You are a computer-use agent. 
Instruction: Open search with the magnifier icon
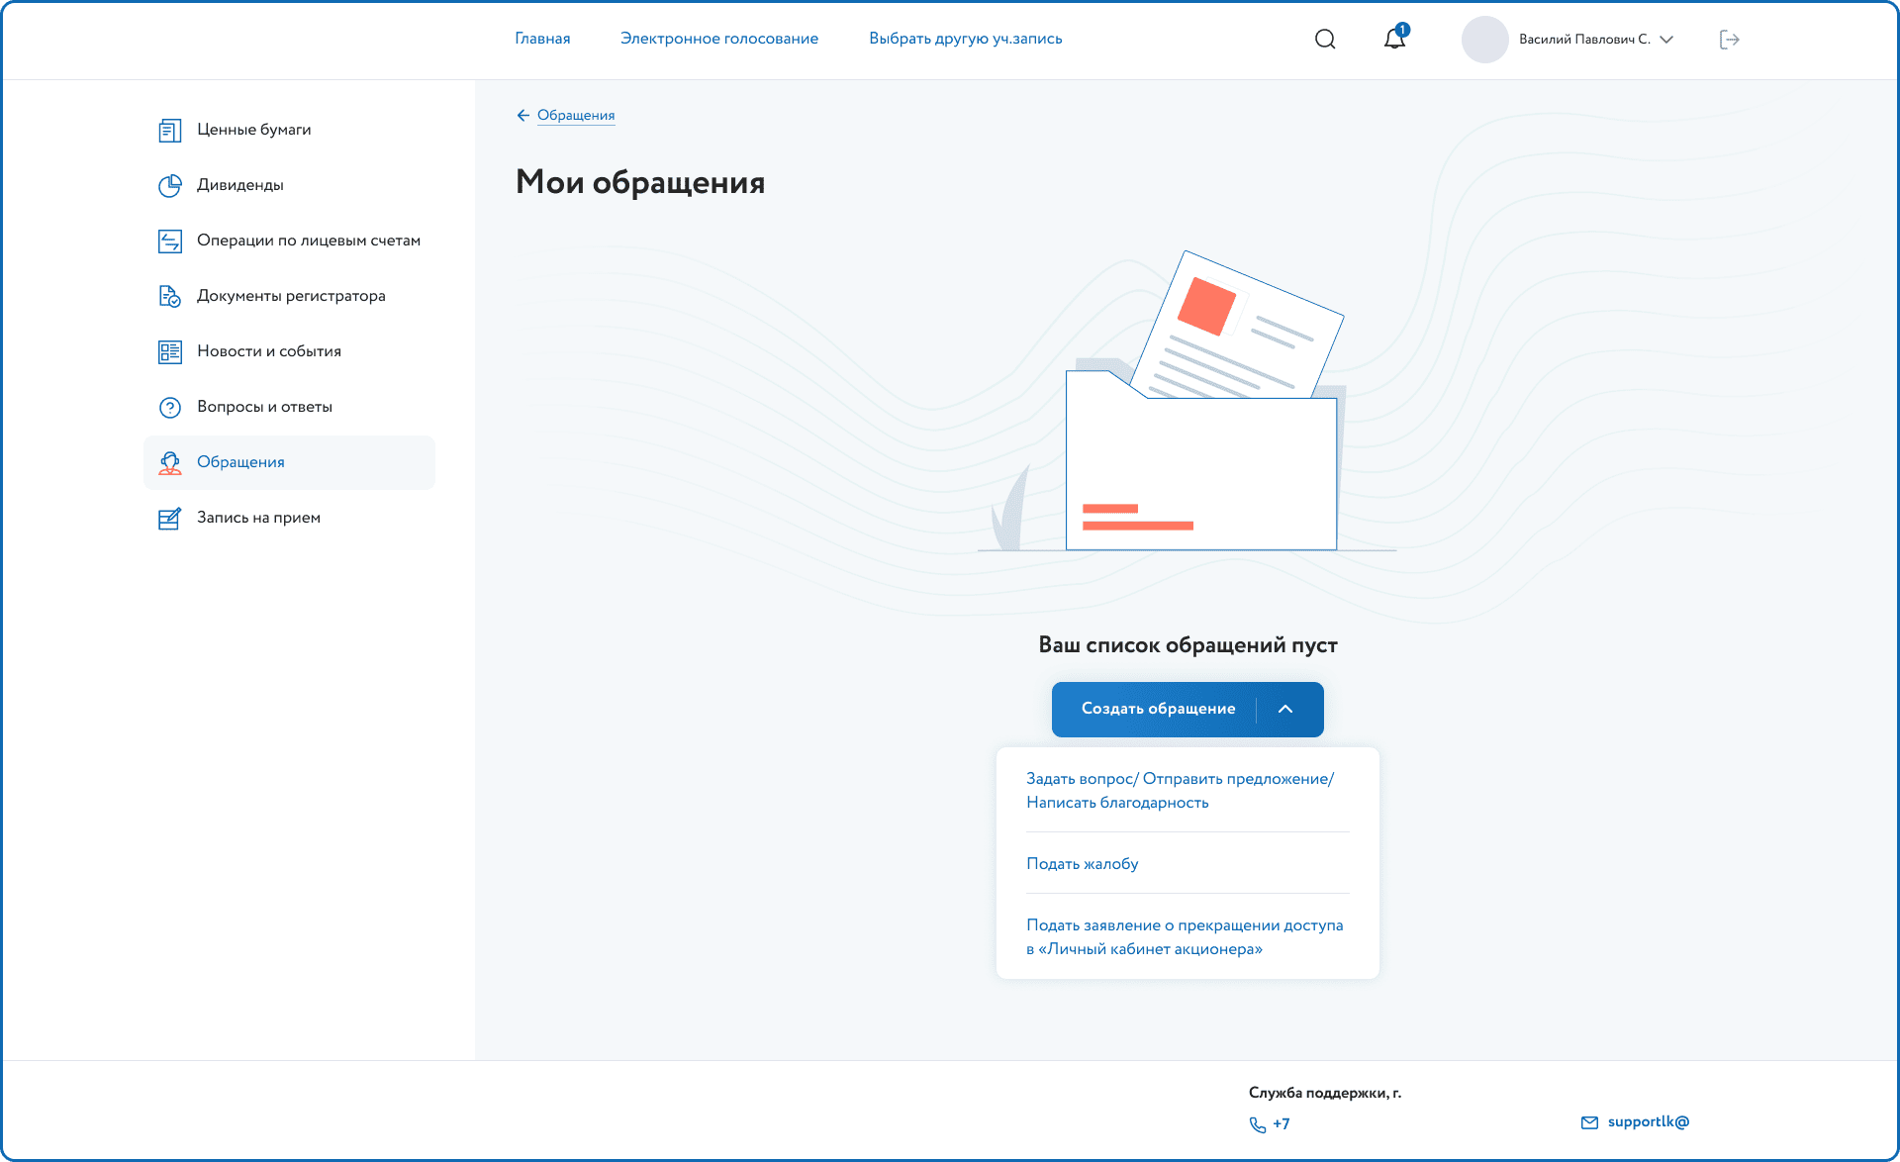[1325, 39]
